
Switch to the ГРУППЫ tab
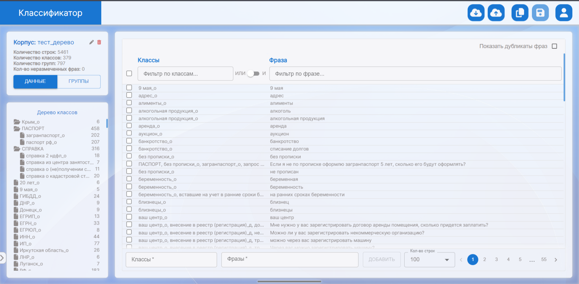(x=79, y=81)
